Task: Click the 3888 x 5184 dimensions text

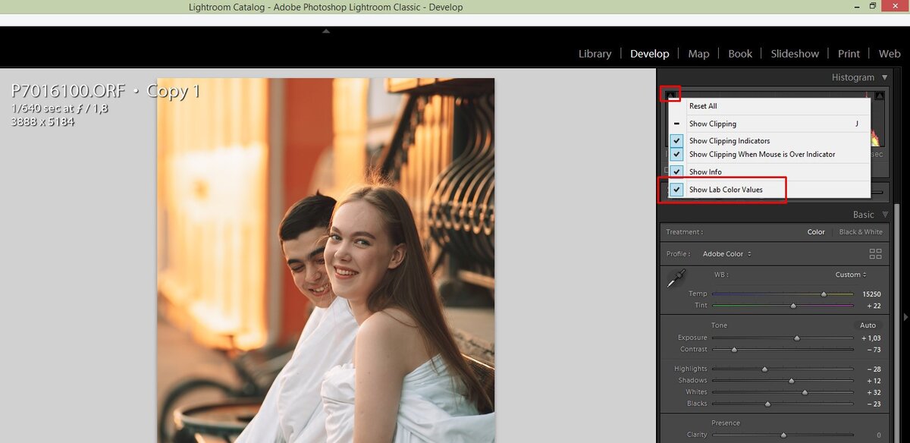Action: click(x=42, y=121)
